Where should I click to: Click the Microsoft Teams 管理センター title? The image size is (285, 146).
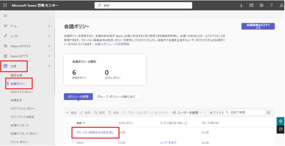[x=35, y=5]
